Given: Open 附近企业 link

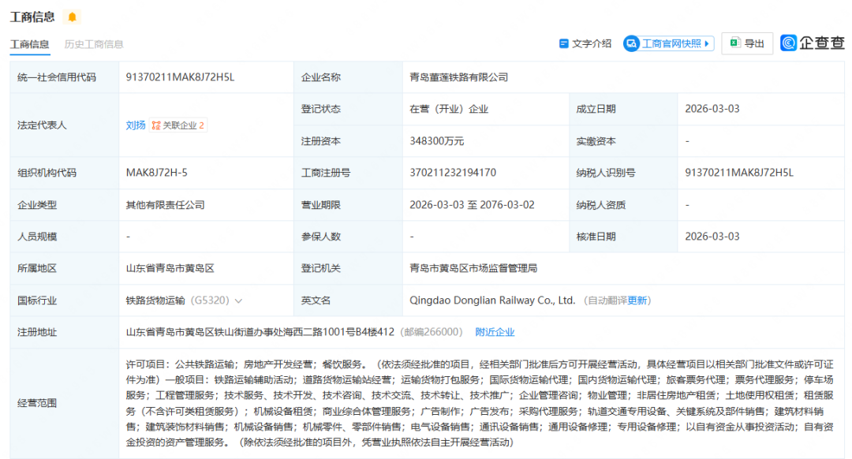Looking at the screenshot, I should [x=495, y=332].
